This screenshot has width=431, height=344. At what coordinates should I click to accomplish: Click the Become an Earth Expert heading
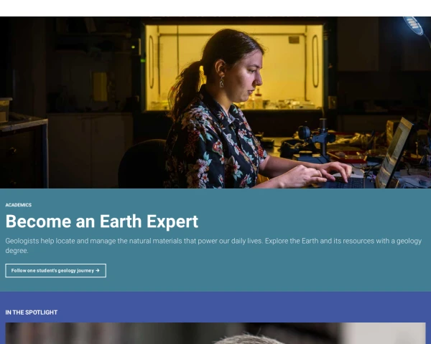[102, 221]
